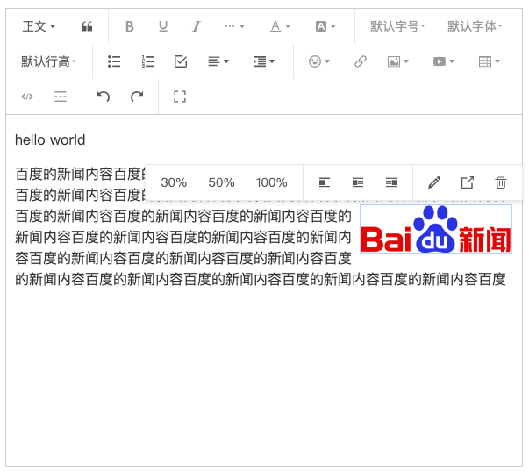Open the 默认字体 font family dropdown

pyautogui.click(x=475, y=26)
